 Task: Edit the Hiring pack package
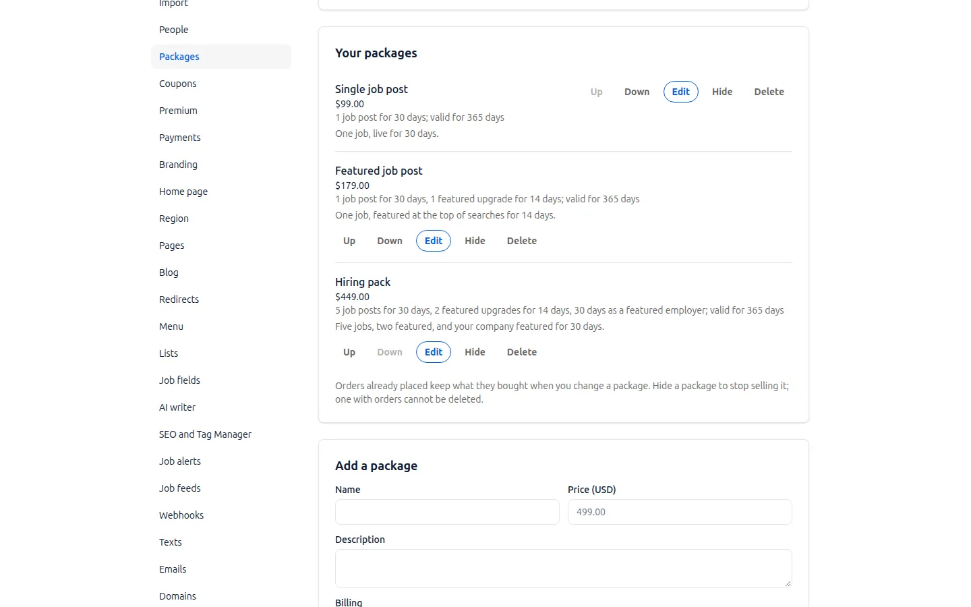[434, 352]
